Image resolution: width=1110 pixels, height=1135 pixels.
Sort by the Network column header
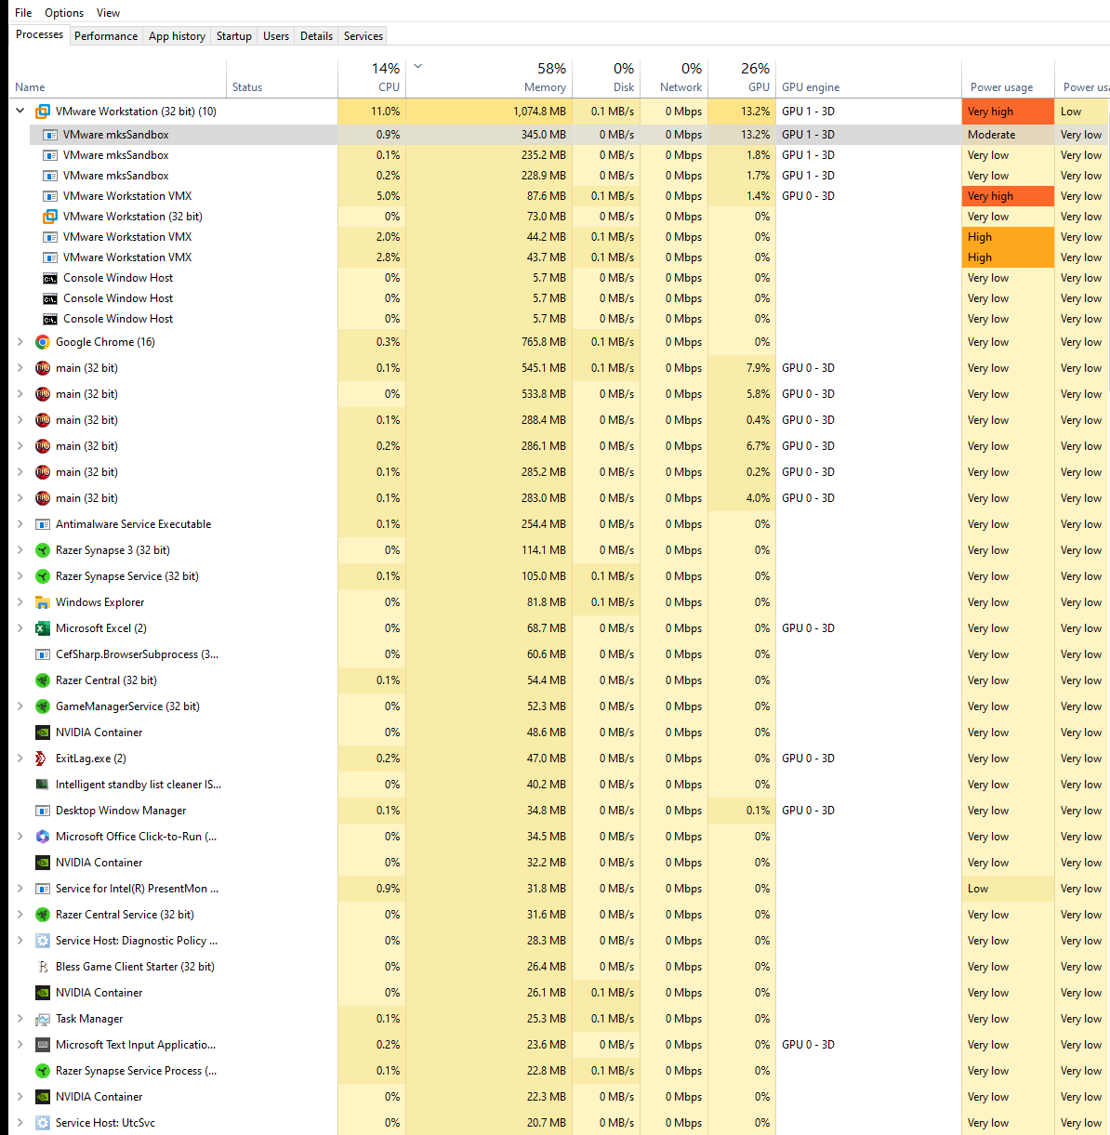pyautogui.click(x=674, y=78)
